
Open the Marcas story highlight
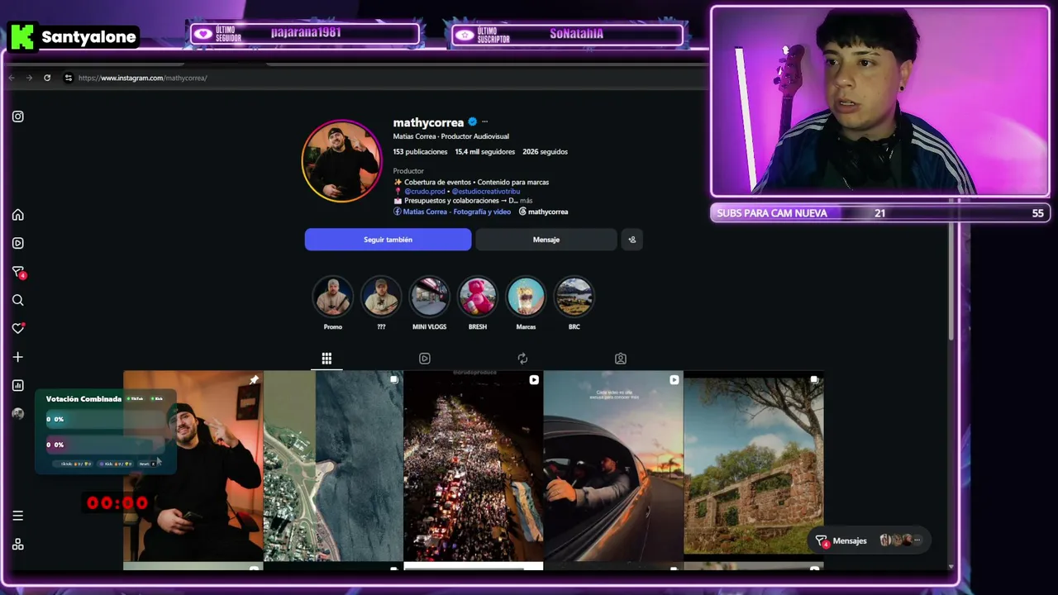[x=526, y=297]
